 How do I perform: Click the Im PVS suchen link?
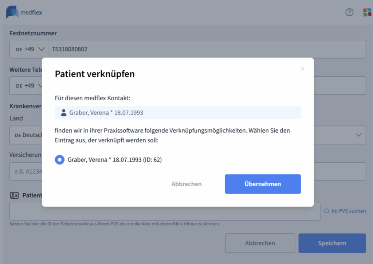[x=345, y=211]
